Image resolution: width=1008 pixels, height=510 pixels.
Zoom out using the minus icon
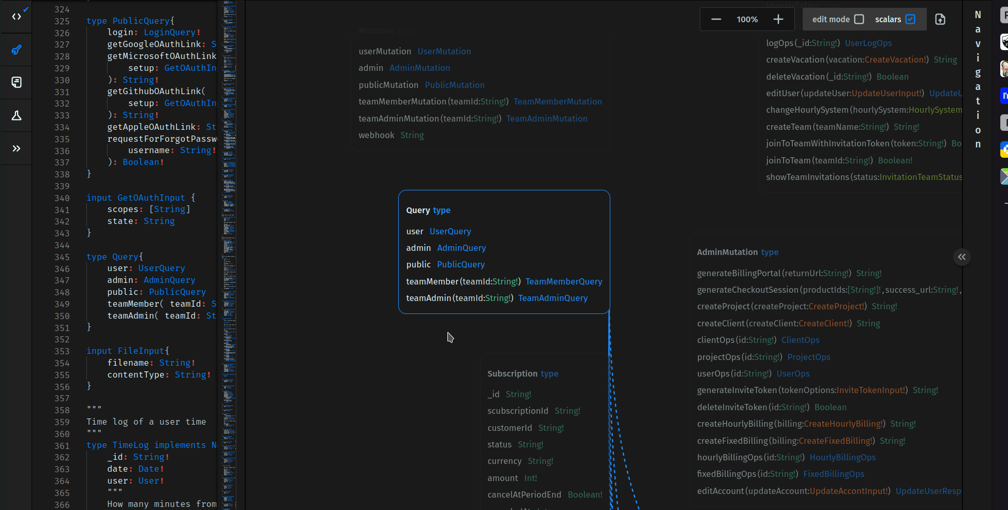[716, 19]
